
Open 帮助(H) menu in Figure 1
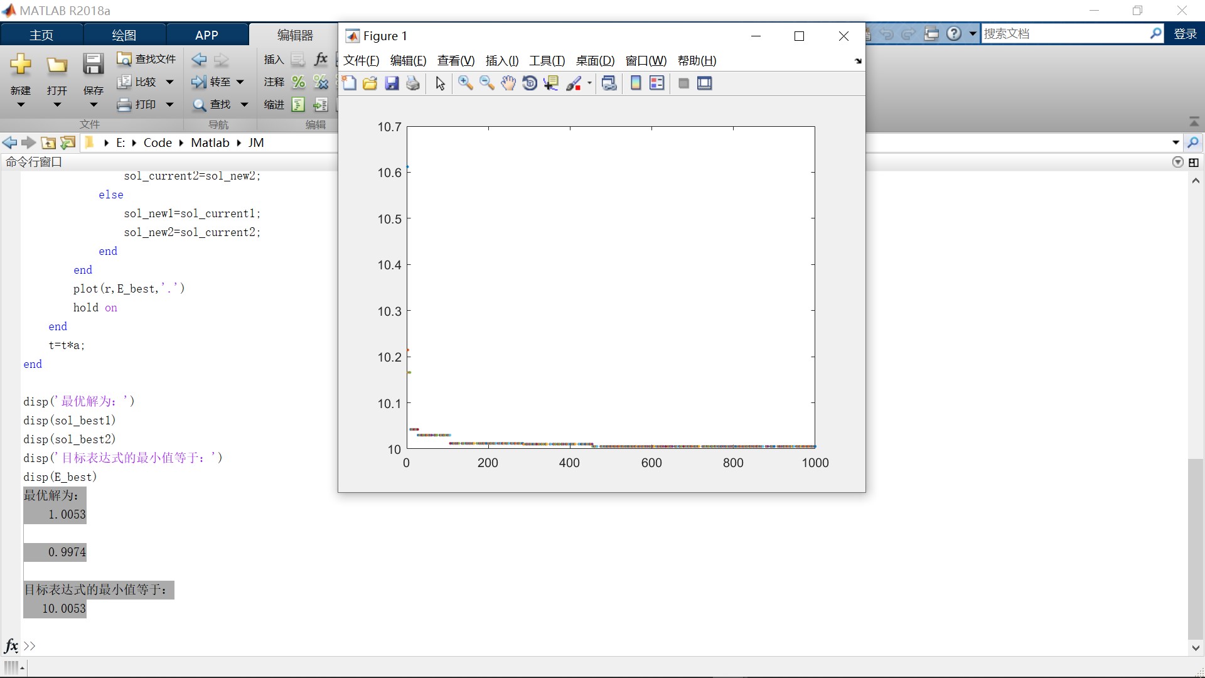pyautogui.click(x=697, y=61)
